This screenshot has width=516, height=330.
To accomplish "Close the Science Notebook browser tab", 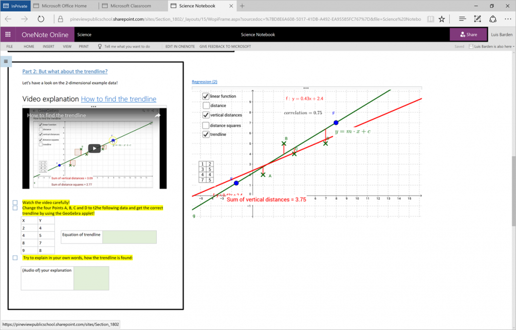I will click(231, 6).
